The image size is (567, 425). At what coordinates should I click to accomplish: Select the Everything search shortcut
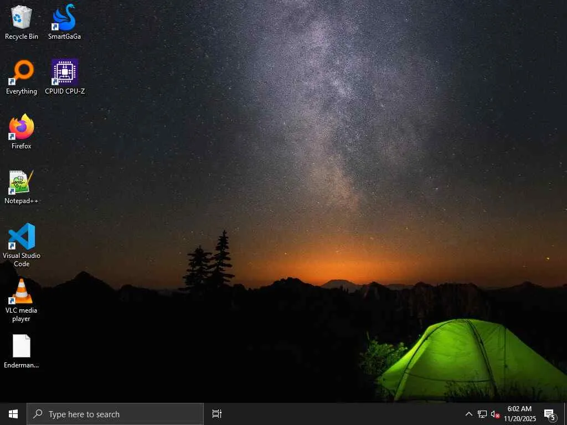[22, 77]
